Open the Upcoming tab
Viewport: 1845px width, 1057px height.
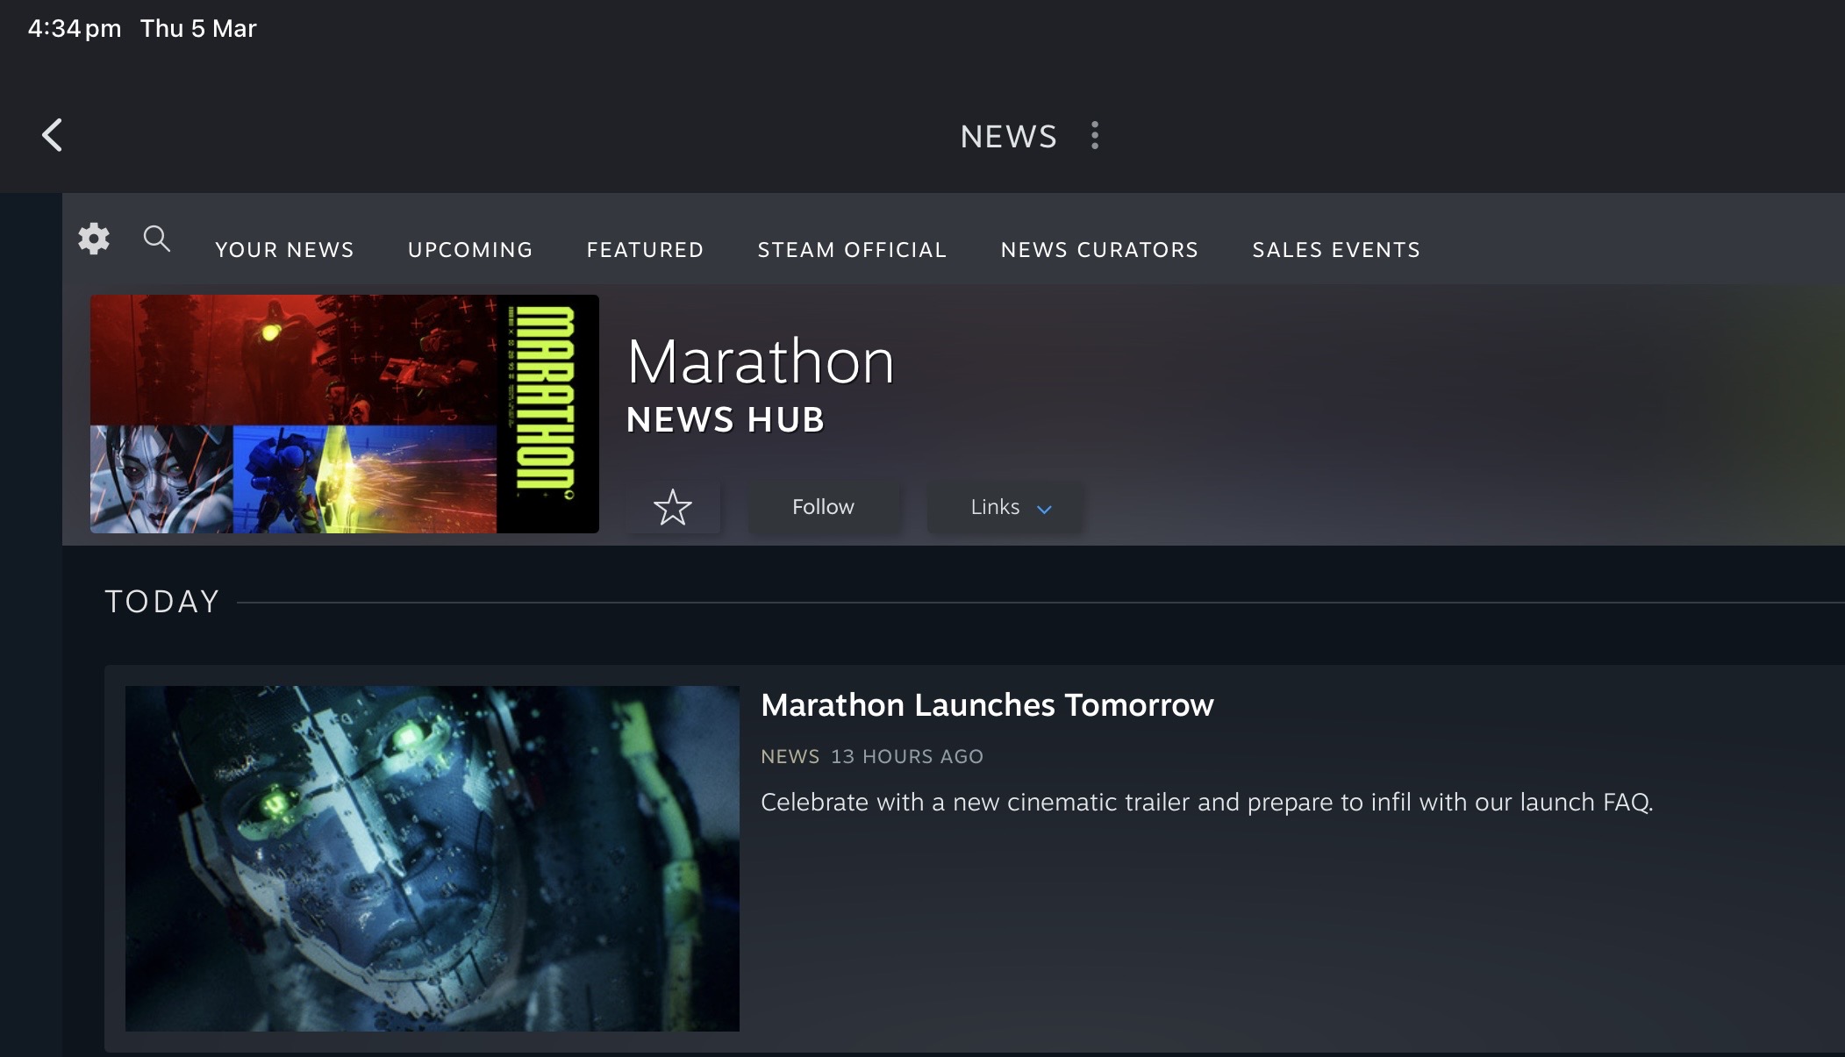(x=470, y=250)
